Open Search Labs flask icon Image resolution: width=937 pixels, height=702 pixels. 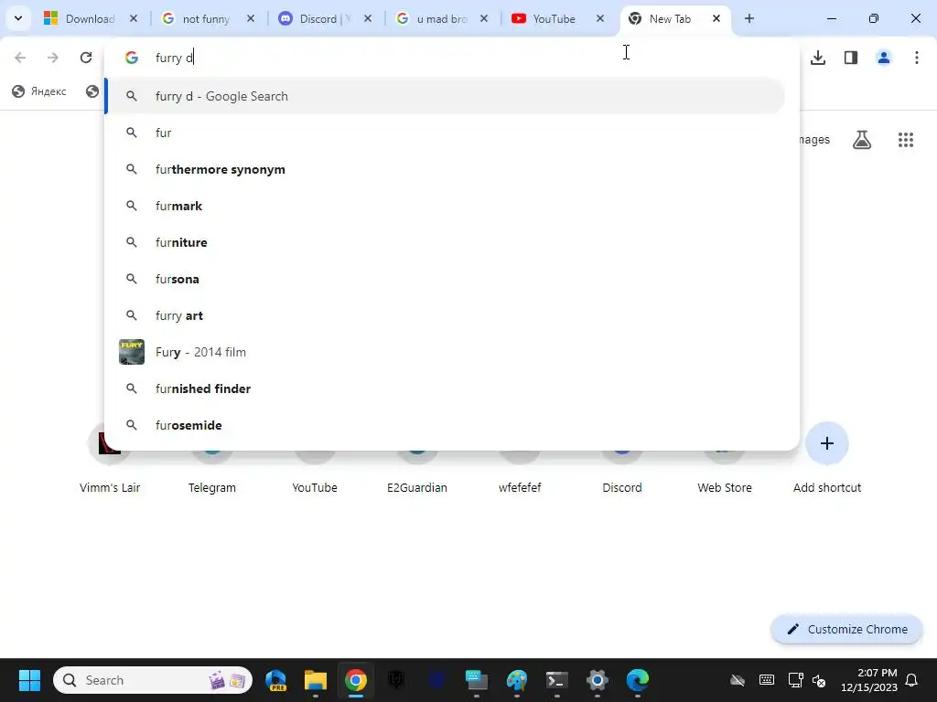pyautogui.click(x=862, y=140)
